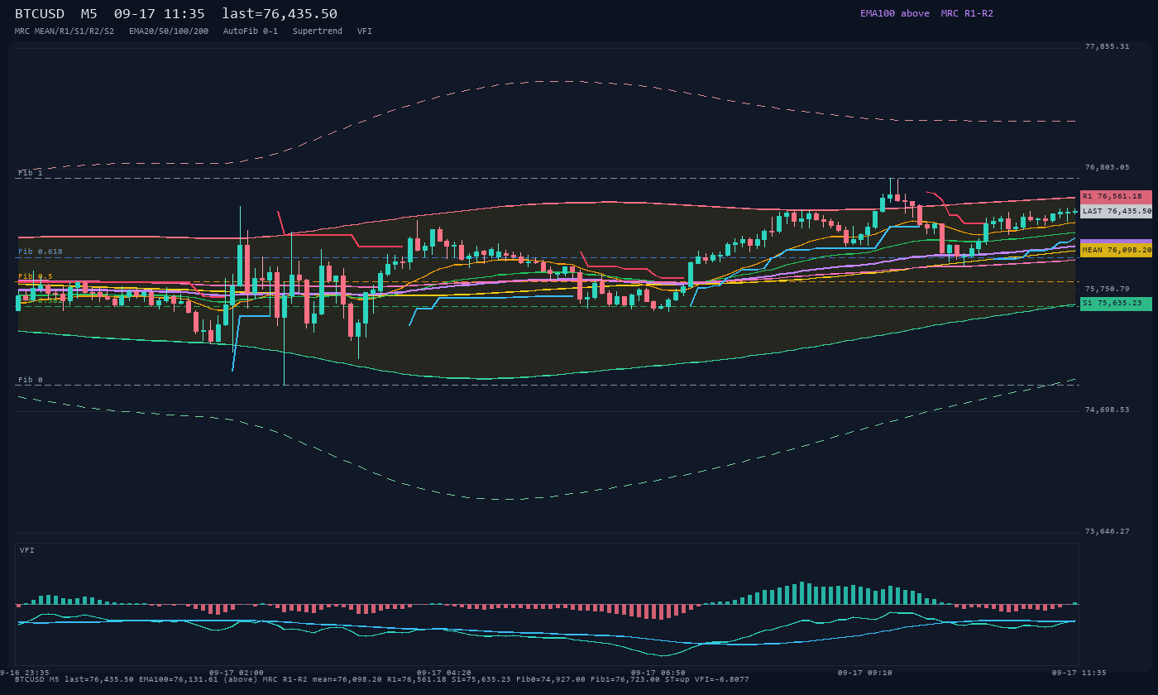This screenshot has width=1158, height=695.
Task: Click the last=76,435.50 value in the title
Action: tap(280, 13)
